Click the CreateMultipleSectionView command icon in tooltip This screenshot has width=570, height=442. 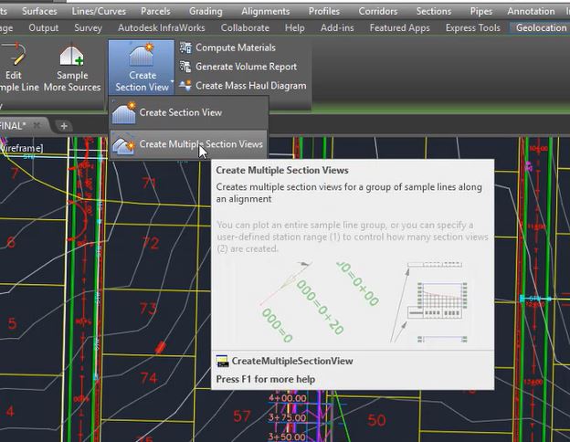(x=222, y=361)
